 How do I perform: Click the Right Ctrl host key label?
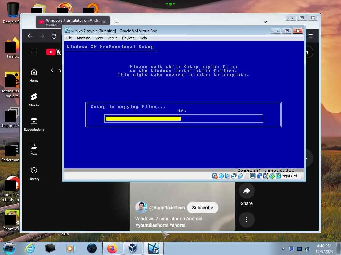pos(289,176)
